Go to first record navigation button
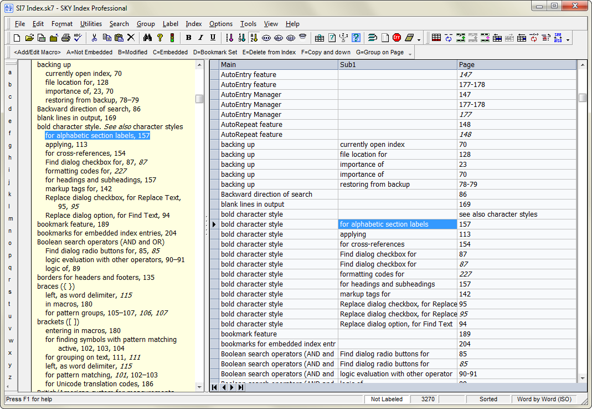This screenshot has height=409, width=592. pos(214,387)
